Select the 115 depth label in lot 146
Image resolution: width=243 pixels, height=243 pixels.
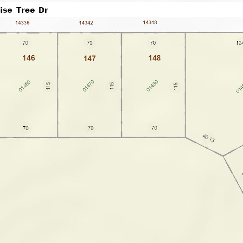pos(48,86)
